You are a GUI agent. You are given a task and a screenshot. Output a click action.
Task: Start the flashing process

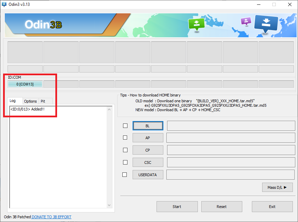point(177,207)
